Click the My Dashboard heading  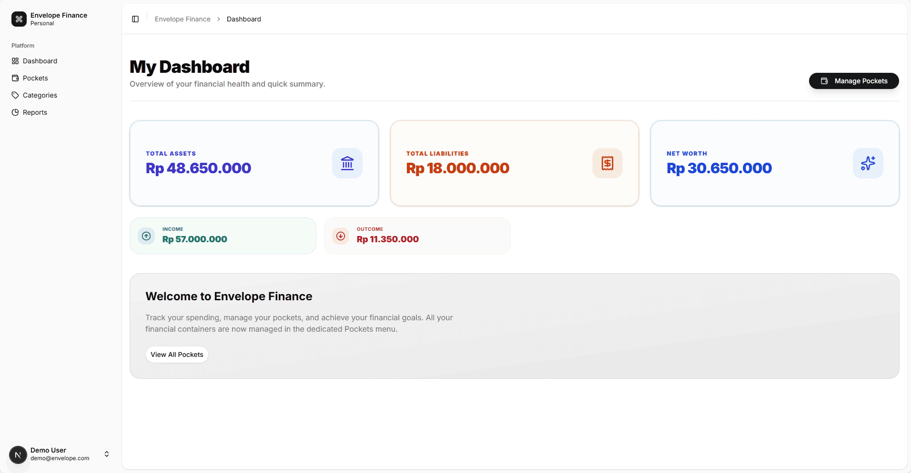click(x=190, y=67)
